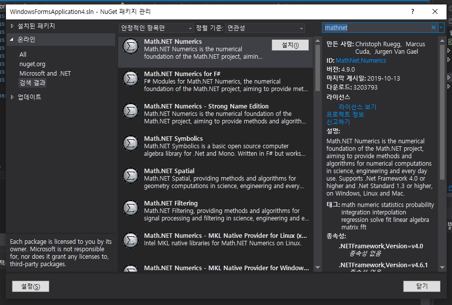Click the version value 4.9.0
Viewport: 452px width, 305px height.
tap(348, 69)
